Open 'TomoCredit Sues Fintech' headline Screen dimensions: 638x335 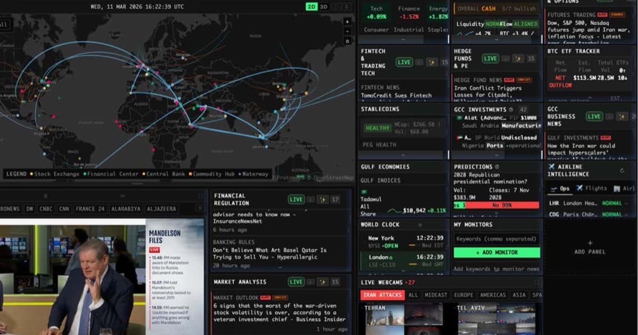point(397,96)
